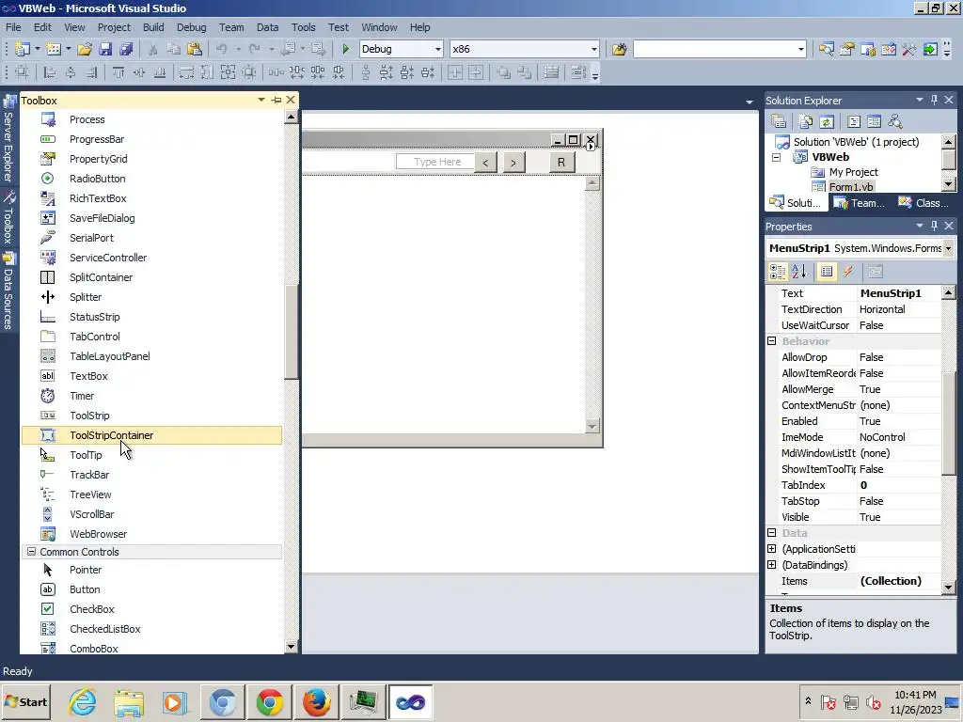The height and width of the screenshot is (722, 963).
Task: Toggle Alphabetical sort in Properties panel
Action: coord(799,272)
